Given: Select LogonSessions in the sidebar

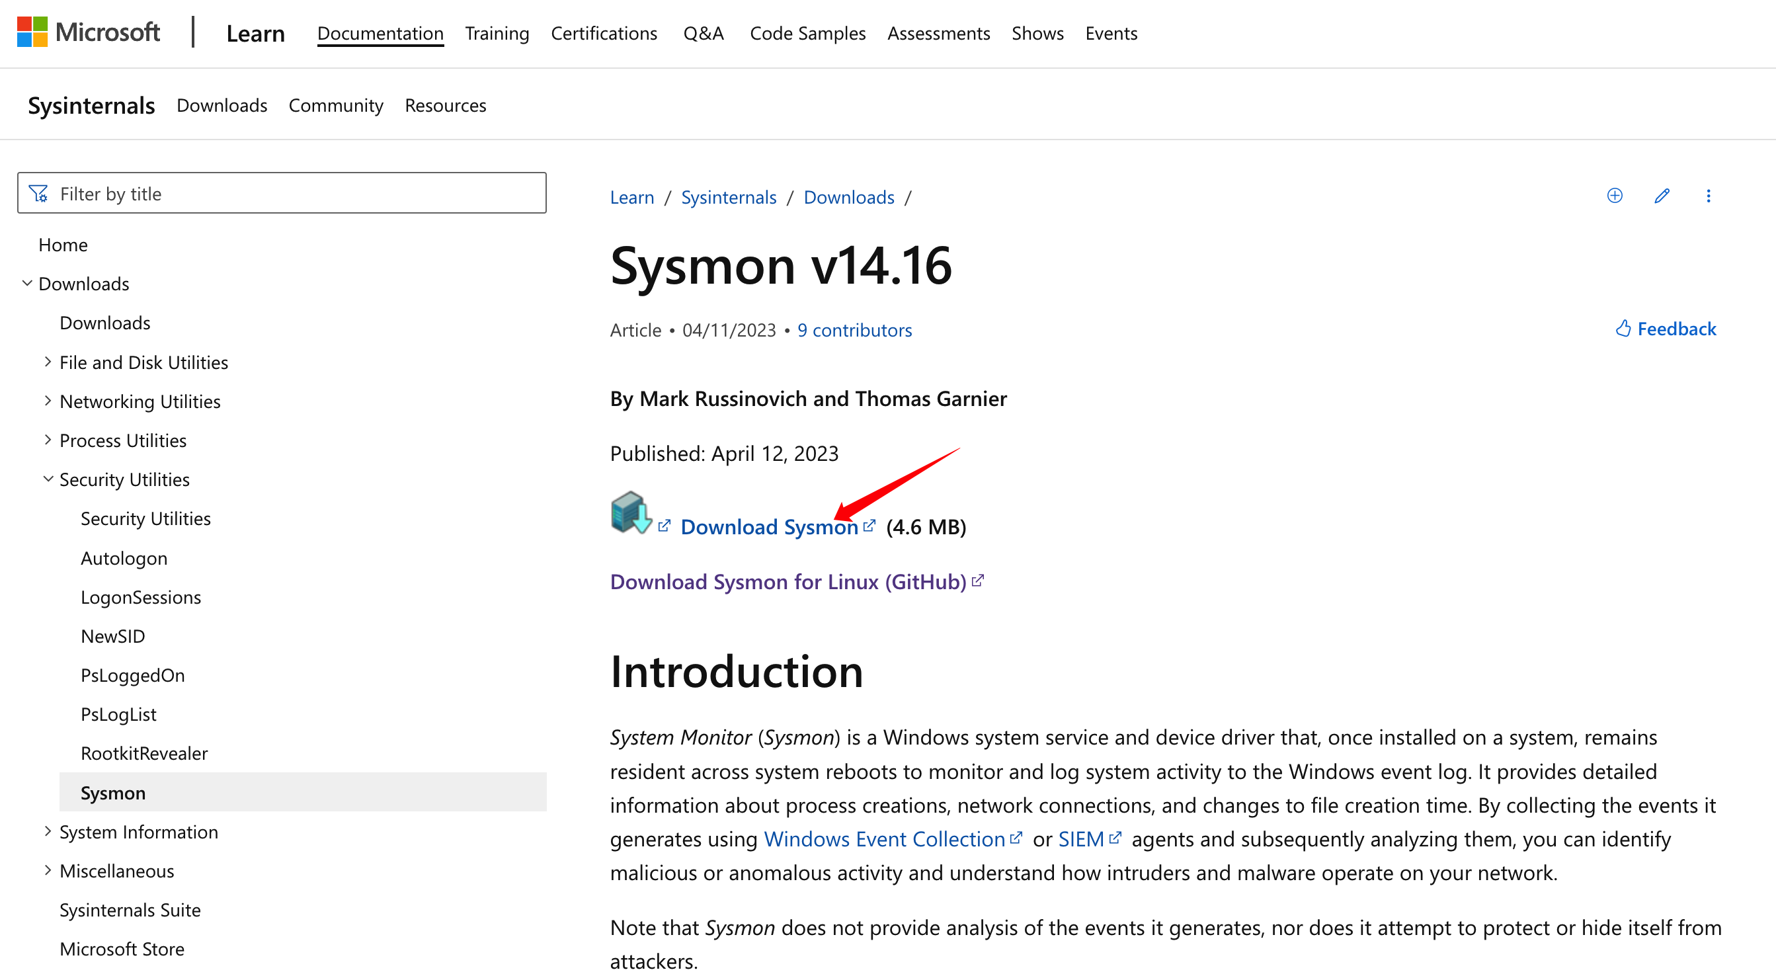Looking at the screenshot, I should pos(141,597).
